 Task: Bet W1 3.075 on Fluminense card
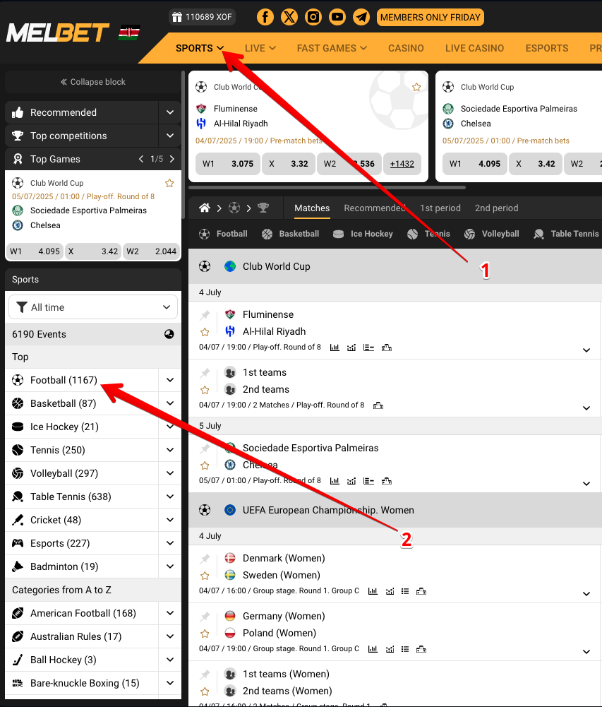pyautogui.click(x=227, y=164)
